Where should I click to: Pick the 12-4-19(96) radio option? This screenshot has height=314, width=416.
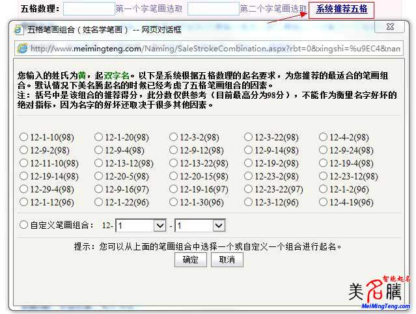click(x=324, y=202)
